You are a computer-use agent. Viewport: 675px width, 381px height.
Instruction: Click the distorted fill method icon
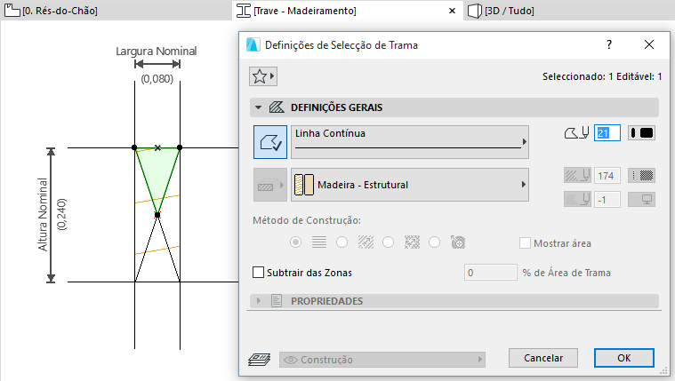tap(412, 242)
